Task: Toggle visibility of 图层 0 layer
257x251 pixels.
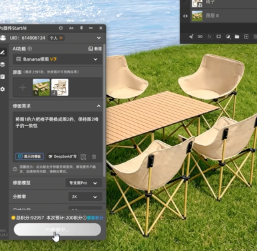Action: [x=185, y=16]
